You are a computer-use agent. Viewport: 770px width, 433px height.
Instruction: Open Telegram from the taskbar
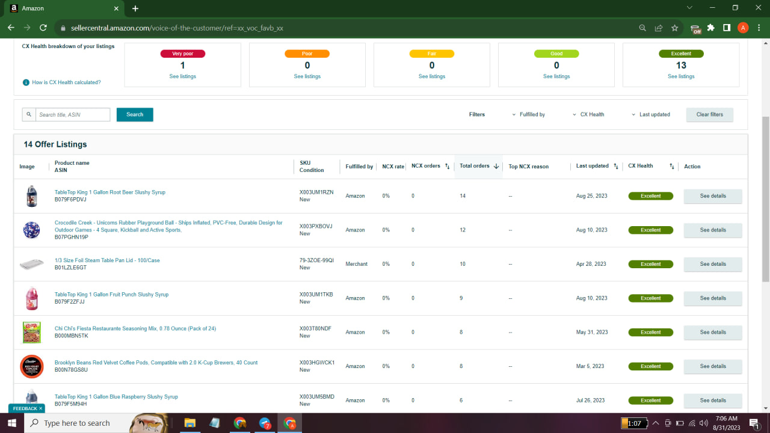coord(265,423)
